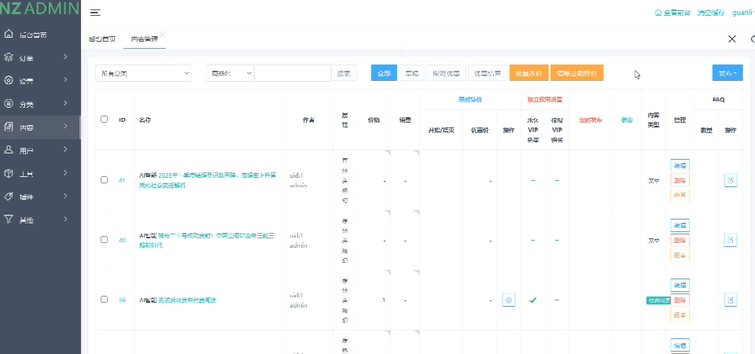Click the orange 批量改价 button
Screen dimensions: 755x354
(528, 73)
